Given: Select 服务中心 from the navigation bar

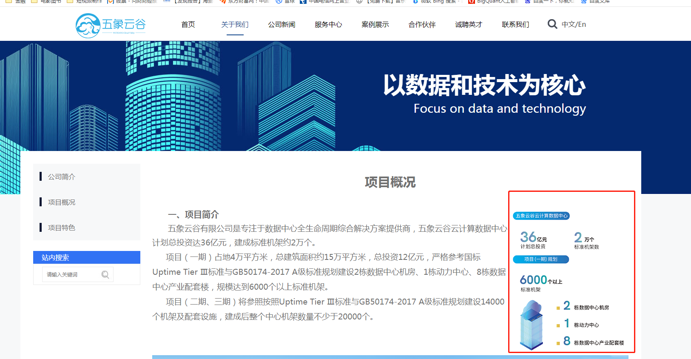Looking at the screenshot, I should point(328,25).
